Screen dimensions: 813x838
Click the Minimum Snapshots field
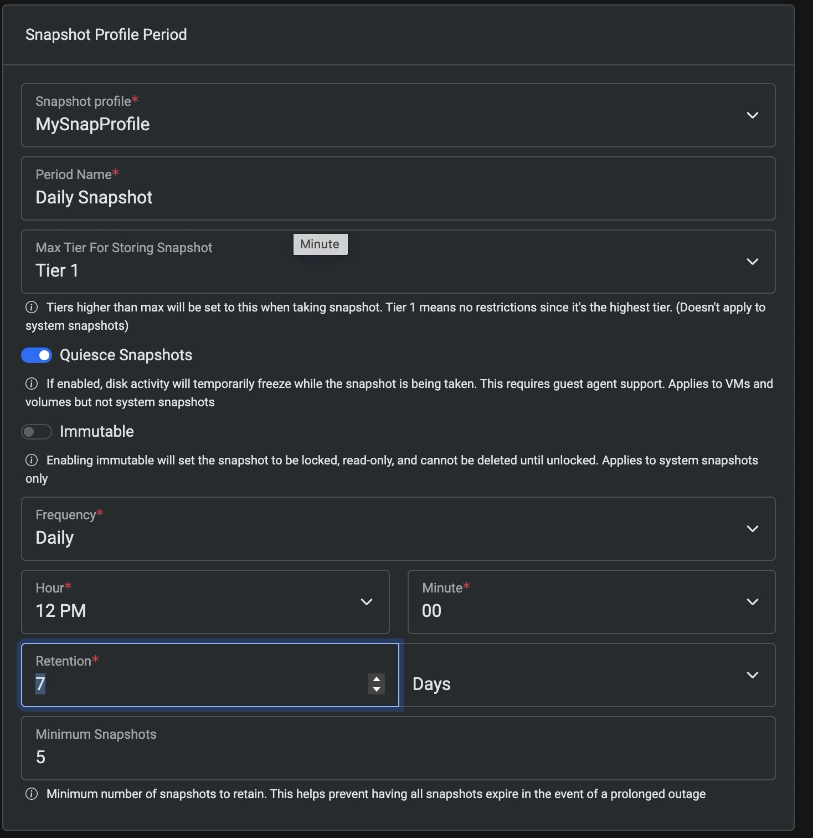click(398, 757)
